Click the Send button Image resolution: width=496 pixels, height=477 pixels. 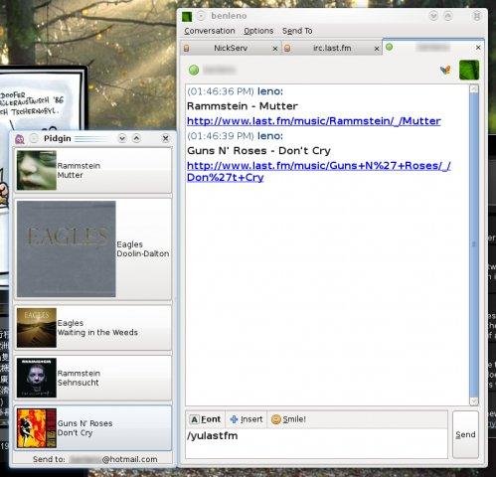(x=465, y=434)
